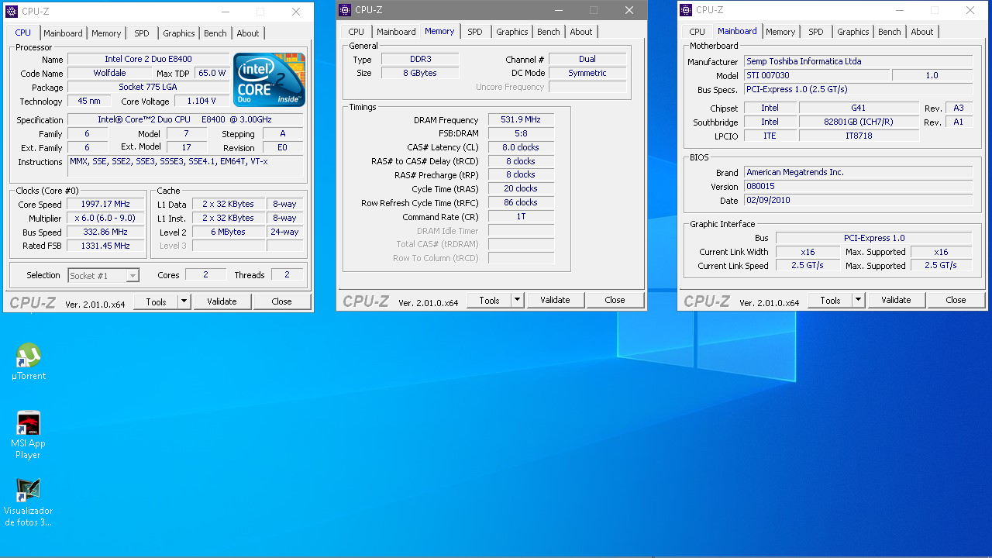Click the Intel Core 2 Duo logo
992x558 pixels.
269,80
